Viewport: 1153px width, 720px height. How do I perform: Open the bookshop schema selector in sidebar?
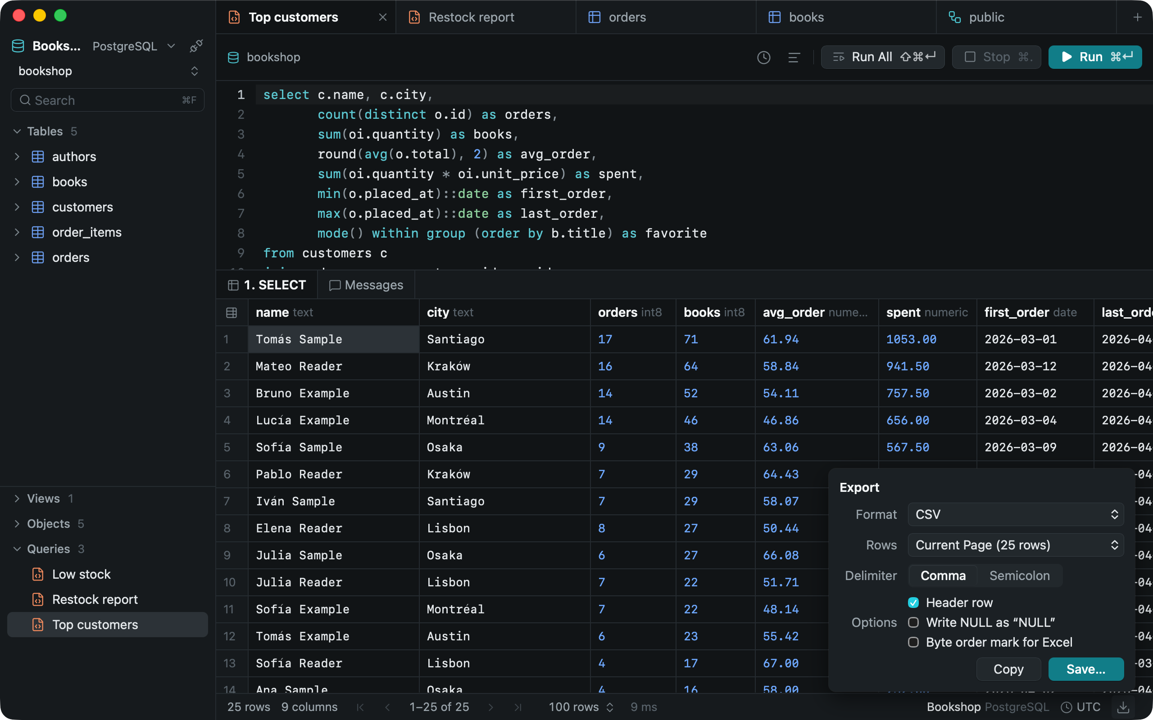coord(108,71)
